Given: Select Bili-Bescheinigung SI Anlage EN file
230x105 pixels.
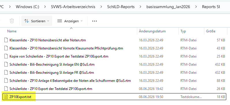Looking at the screenshot, I should [52, 64].
